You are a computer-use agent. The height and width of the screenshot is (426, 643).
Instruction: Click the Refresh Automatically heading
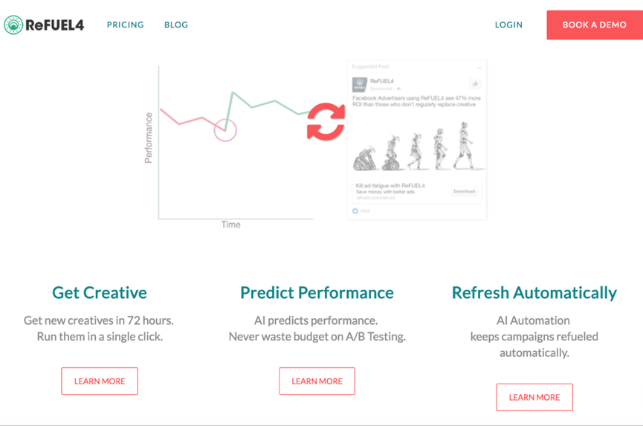(x=534, y=292)
